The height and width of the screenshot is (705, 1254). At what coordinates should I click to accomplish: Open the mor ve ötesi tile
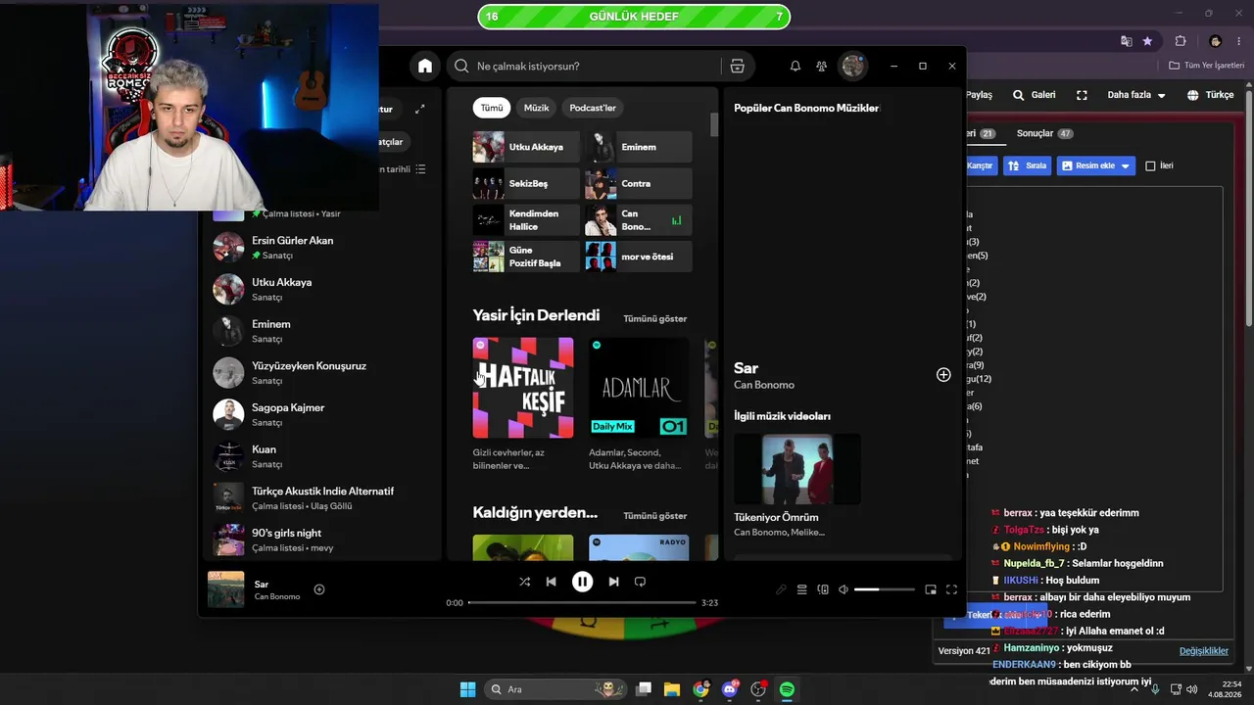pos(639,257)
